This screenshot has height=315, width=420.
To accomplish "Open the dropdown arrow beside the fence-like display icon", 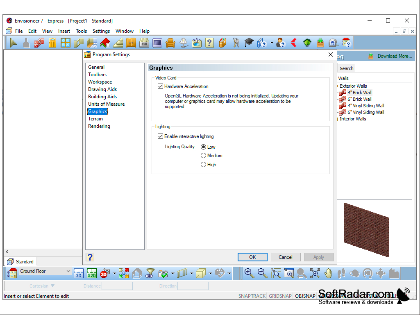I will pos(191,274).
